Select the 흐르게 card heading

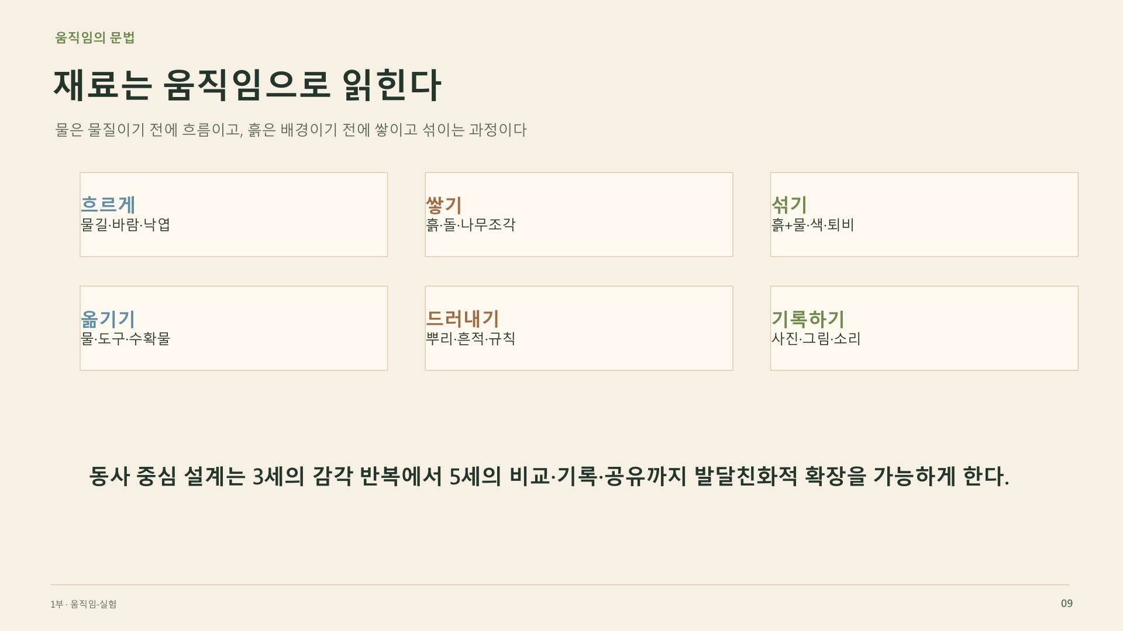click(108, 204)
